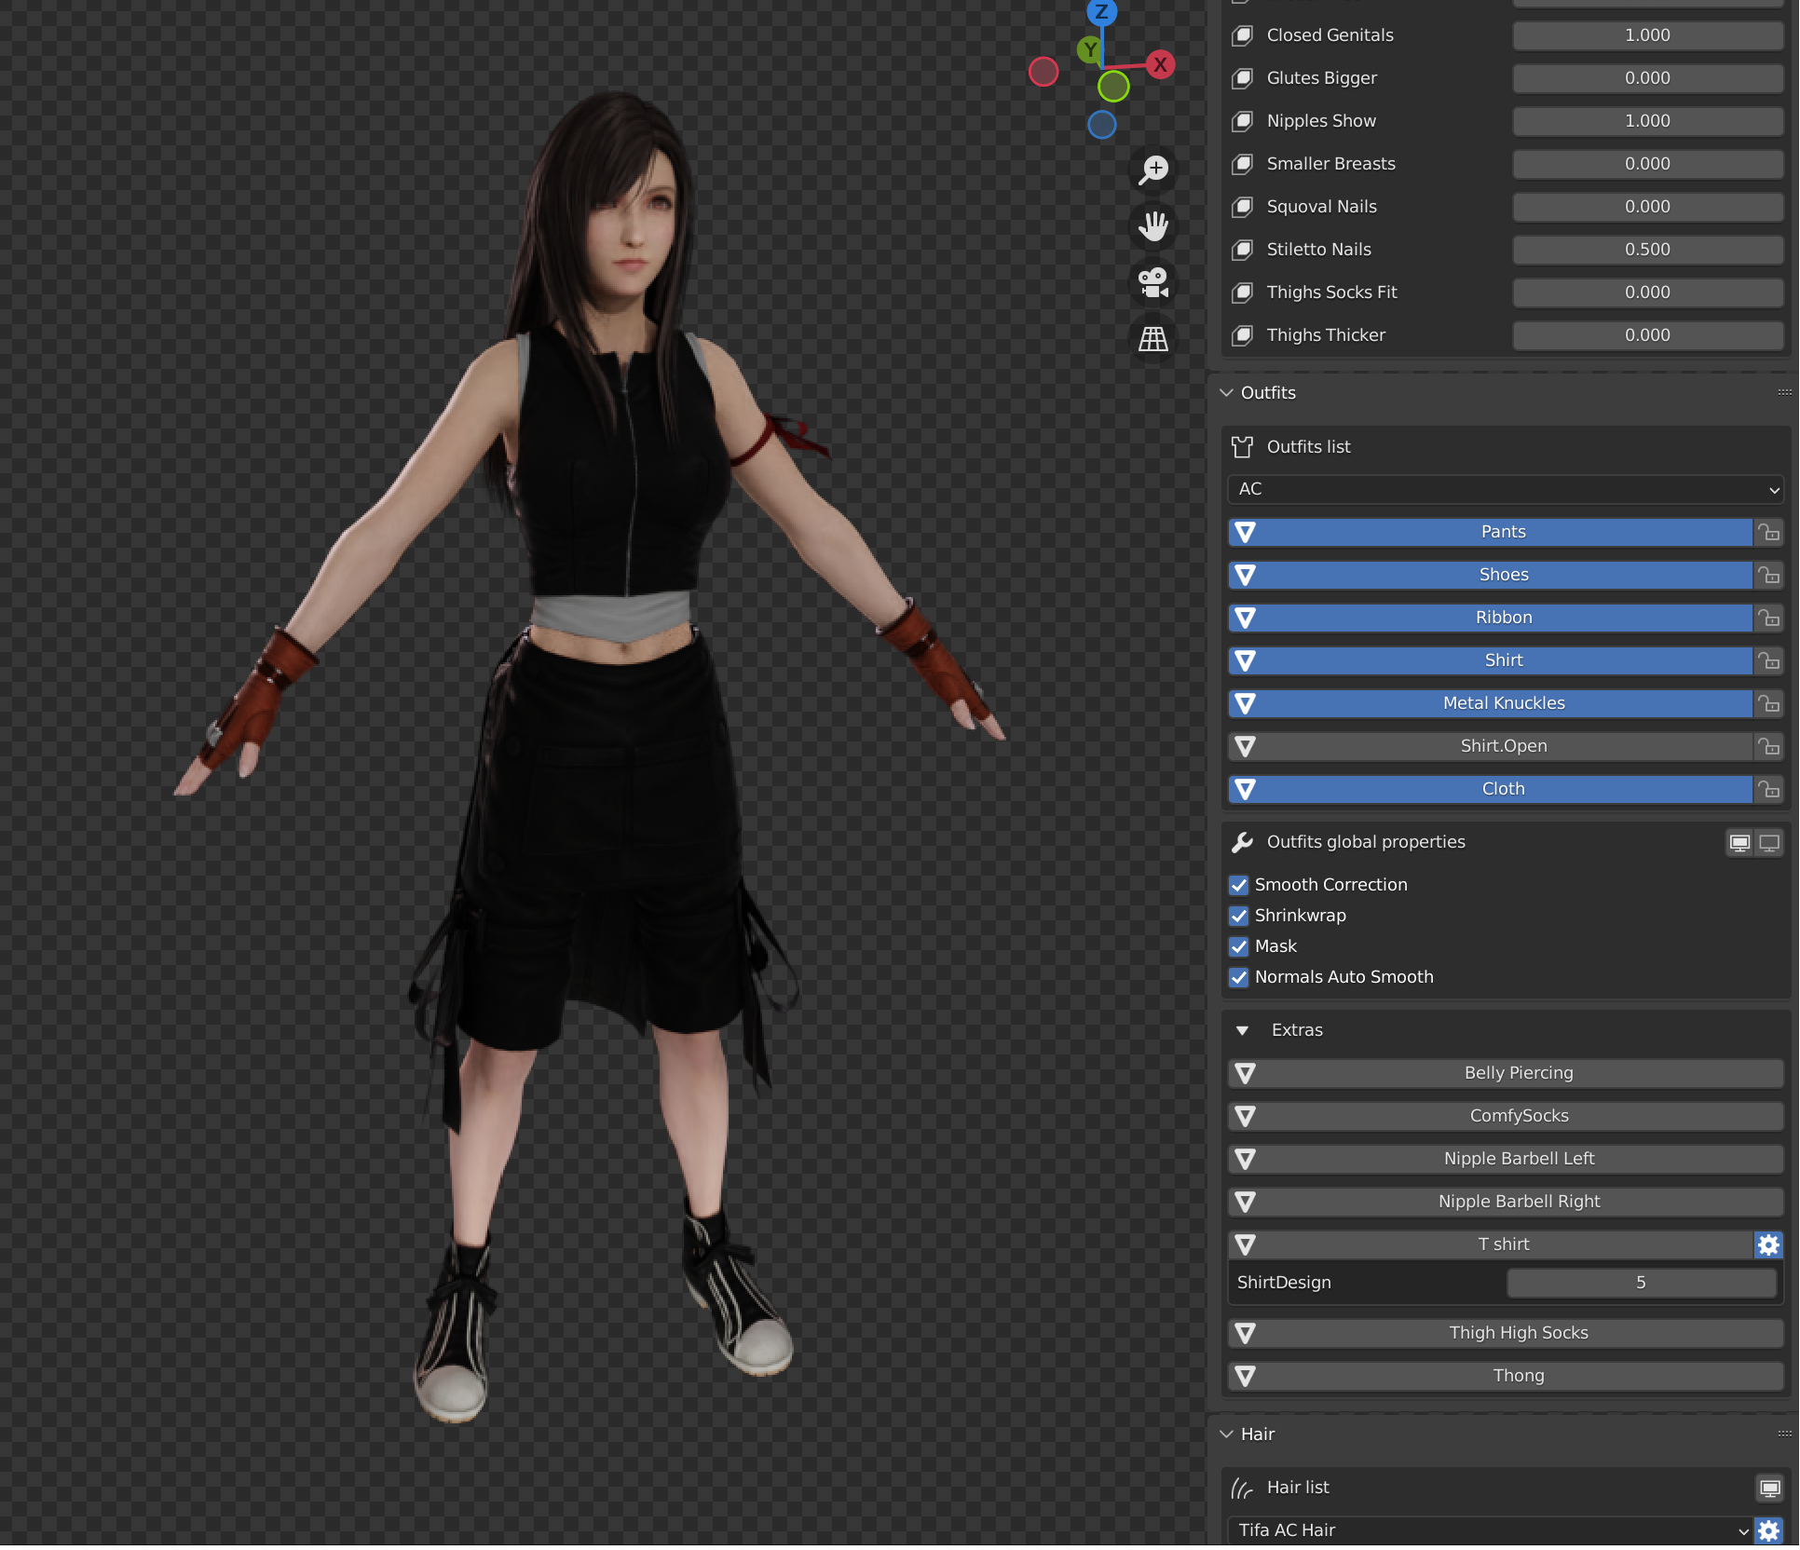Screen dimensions: 1800x1550
Task: Toggle the Shoes outfit piece
Action: pos(1490,576)
